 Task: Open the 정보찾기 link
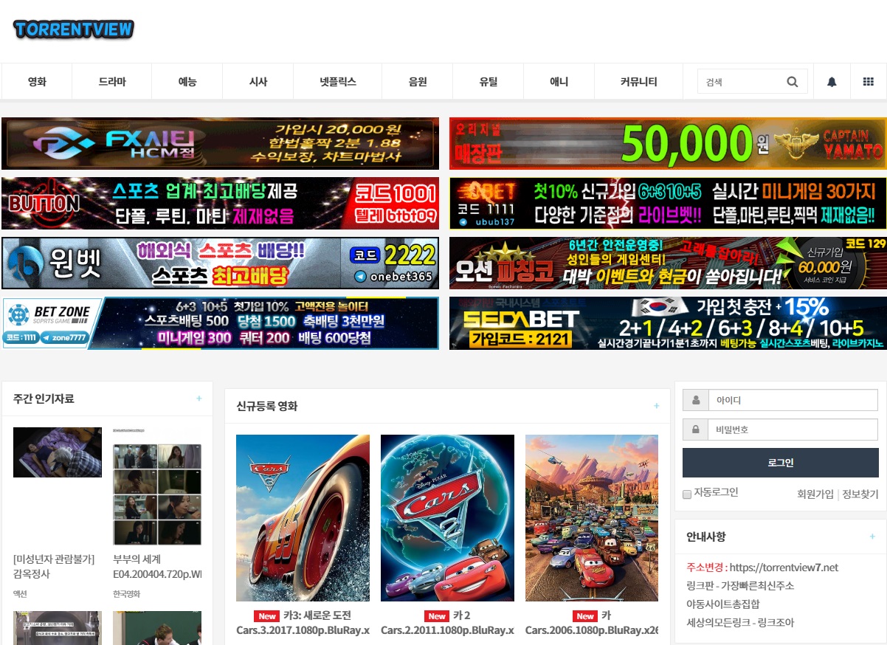860,494
